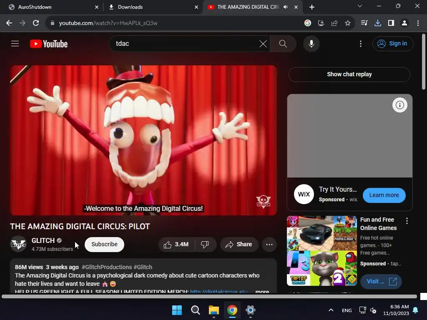This screenshot has height=320, width=427.
Task: Close the AuroShutdown tab
Action: tap(97, 7)
